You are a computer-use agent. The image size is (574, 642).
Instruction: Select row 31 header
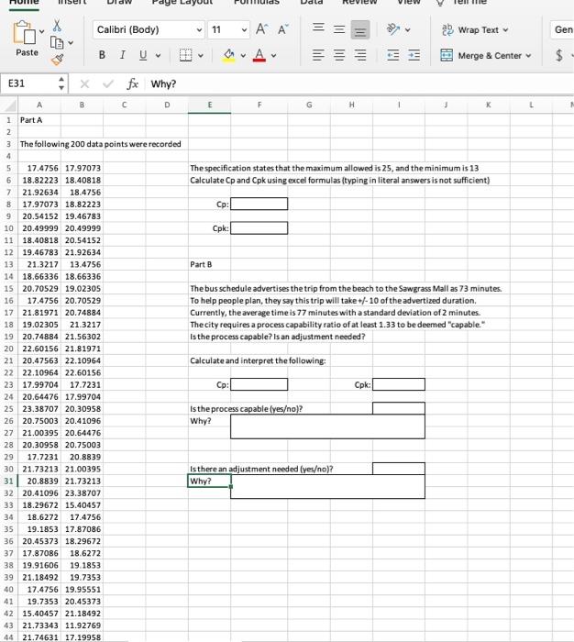[x=8, y=481]
